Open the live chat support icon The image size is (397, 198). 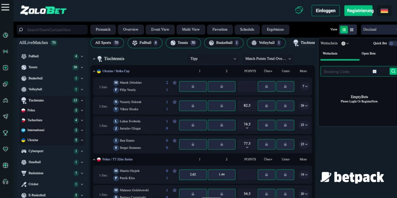(x=299, y=10)
